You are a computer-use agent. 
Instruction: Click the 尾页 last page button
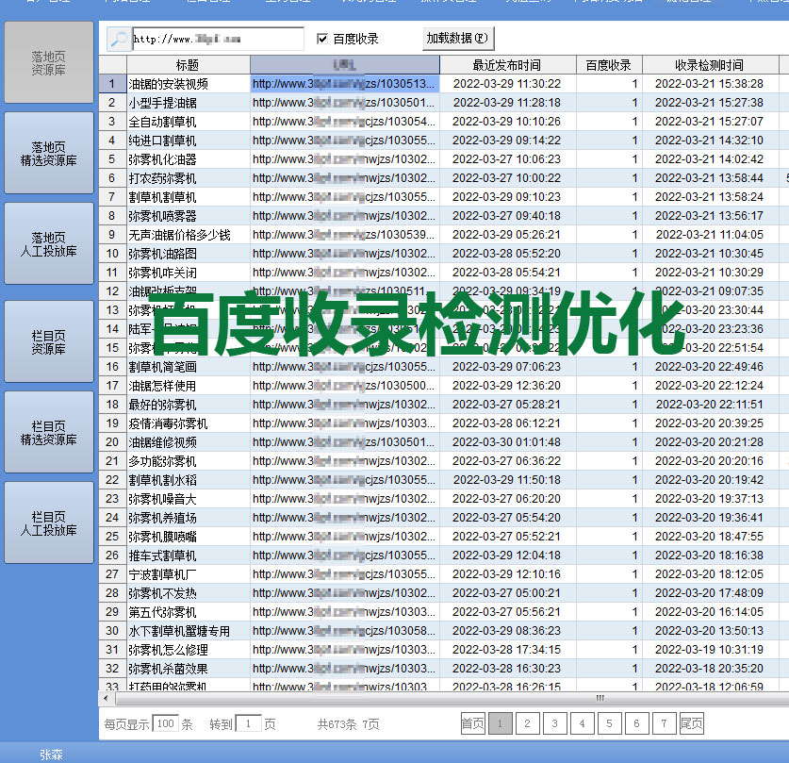[x=692, y=723]
